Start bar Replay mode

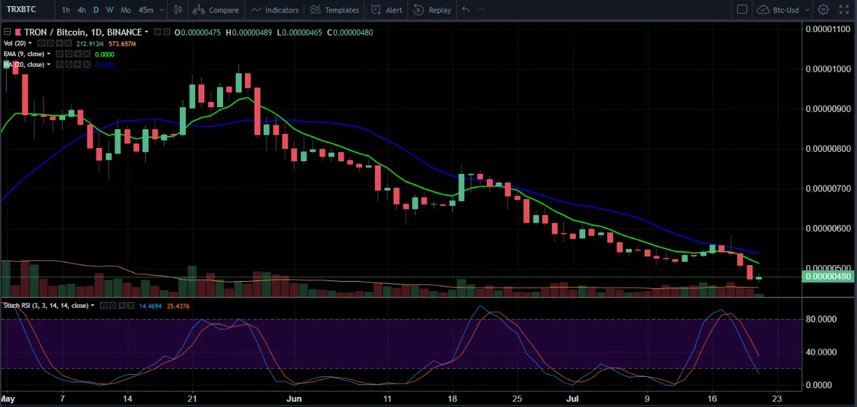click(x=433, y=9)
